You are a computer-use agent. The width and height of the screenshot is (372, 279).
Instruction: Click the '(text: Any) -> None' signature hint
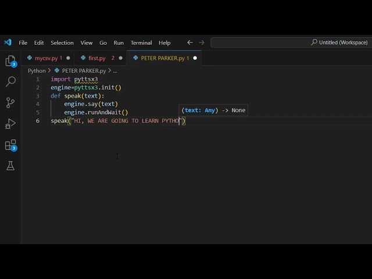pos(213,110)
